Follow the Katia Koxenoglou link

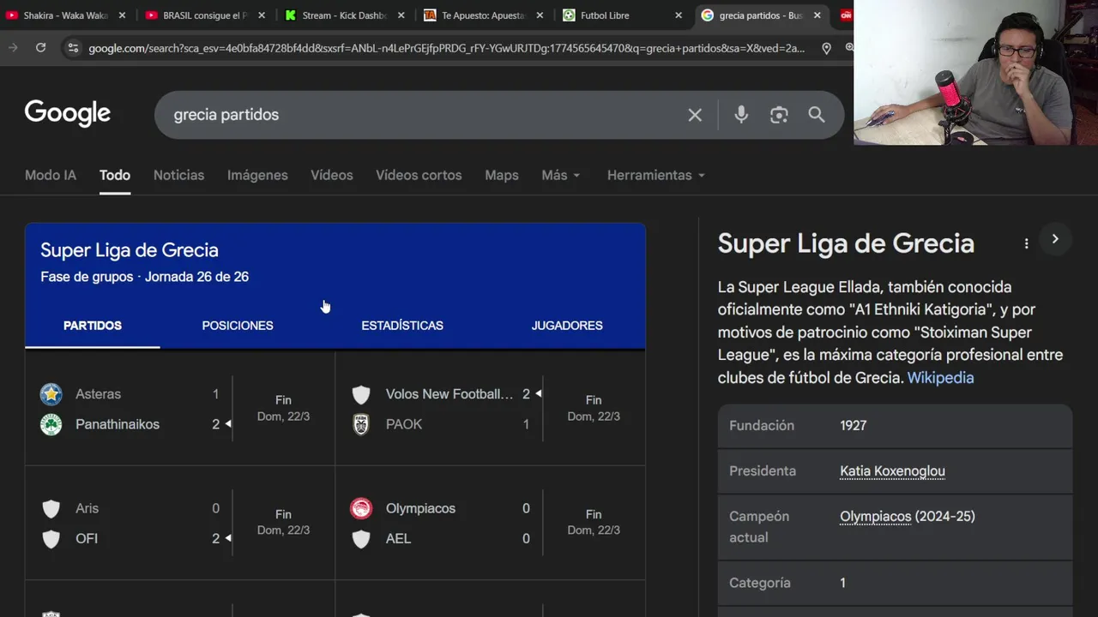coord(892,470)
